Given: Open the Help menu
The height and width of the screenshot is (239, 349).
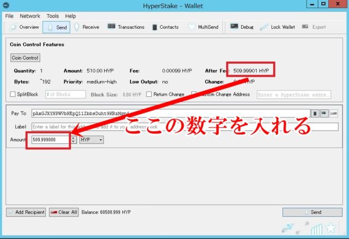Looking at the screenshot, I should coord(70,16).
